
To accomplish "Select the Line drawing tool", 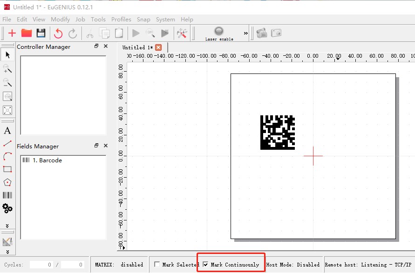I will coord(7,144).
